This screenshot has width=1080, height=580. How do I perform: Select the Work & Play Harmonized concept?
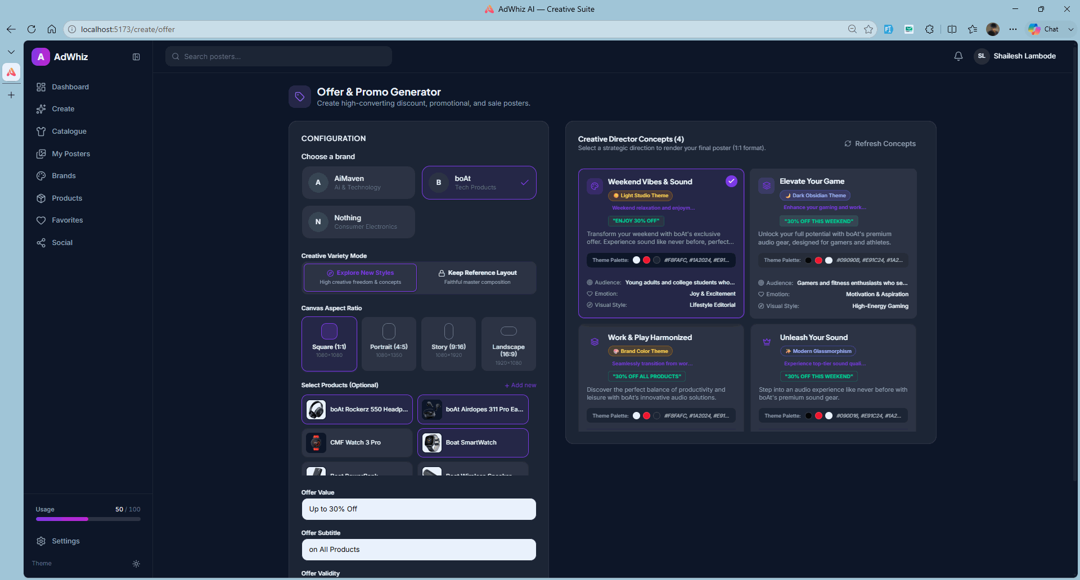[x=661, y=378]
